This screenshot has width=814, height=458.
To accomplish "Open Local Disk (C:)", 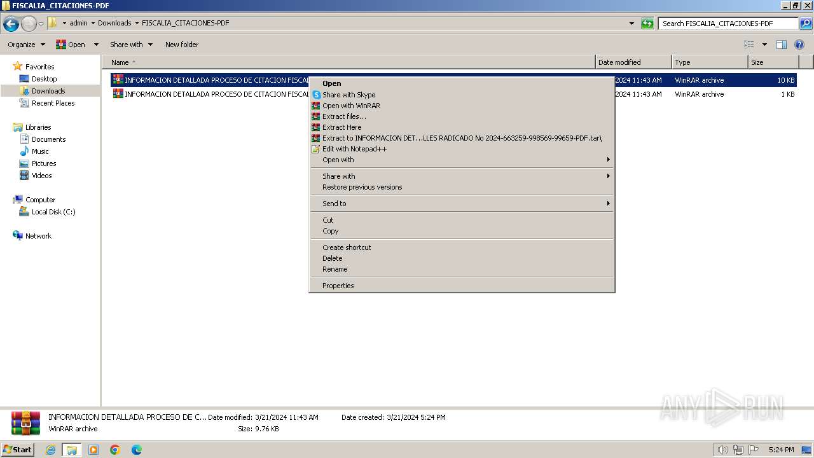I will pos(53,212).
